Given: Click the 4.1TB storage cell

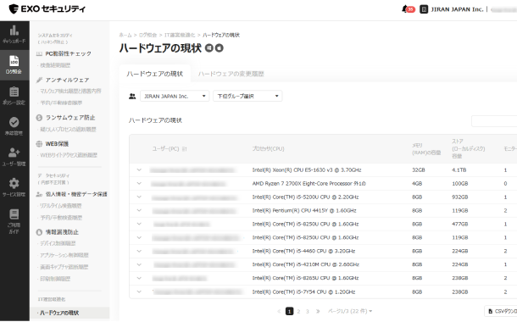Looking at the screenshot, I should point(459,170).
